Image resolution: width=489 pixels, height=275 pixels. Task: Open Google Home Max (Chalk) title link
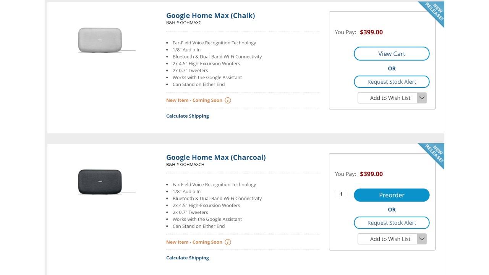click(x=210, y=16)
